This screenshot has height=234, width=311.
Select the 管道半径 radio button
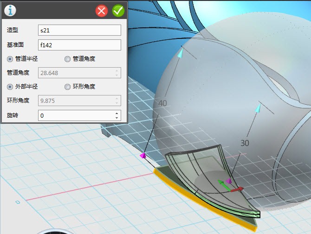click(10, 59)
